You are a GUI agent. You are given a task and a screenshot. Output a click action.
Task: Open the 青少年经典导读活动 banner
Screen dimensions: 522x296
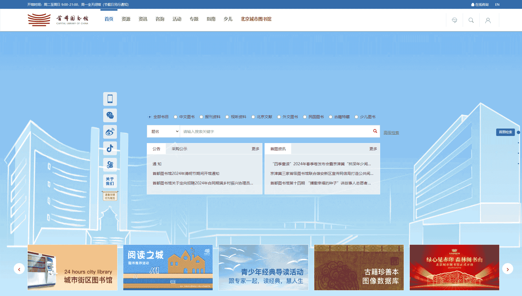click(x=263, y=267)
